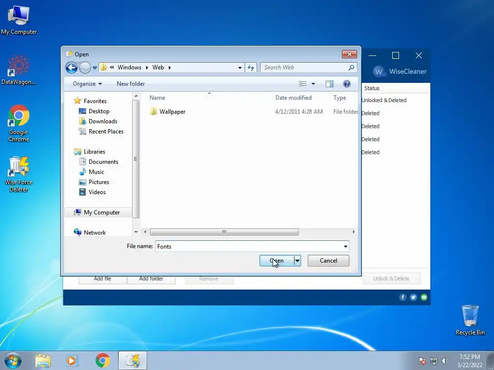Click the volume icon in system tray
The width and height of the screenshot is (494, 370).
pyautogui.click(x=445, y=361)
